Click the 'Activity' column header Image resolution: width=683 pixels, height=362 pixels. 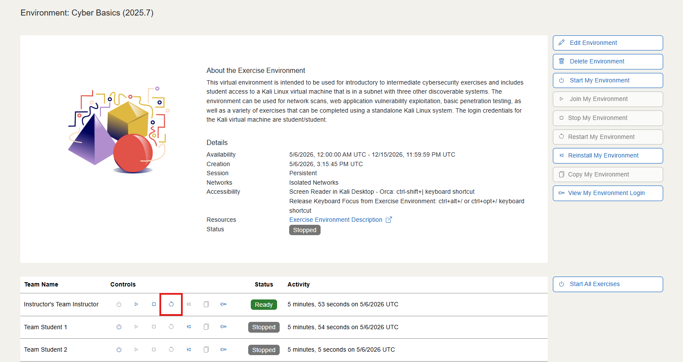click(x=299, y=284)
